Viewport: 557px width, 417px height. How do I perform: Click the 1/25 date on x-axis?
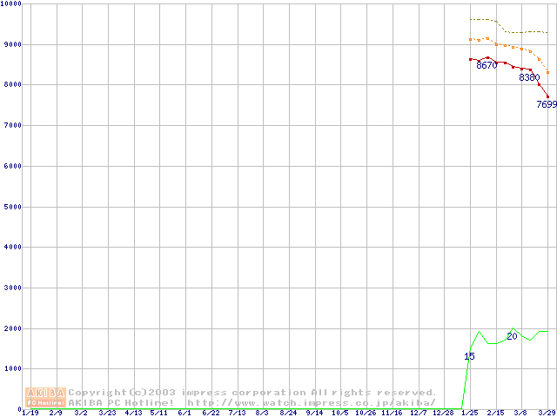pos(470,414)
